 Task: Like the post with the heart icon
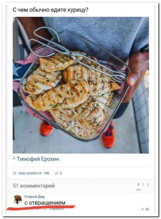click(15, 173)
